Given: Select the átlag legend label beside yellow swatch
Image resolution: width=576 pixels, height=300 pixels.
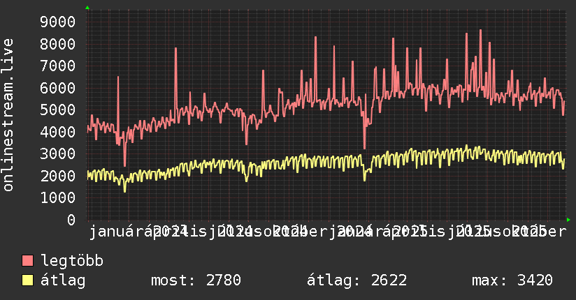Looking at the screenshot, I should [63, 280].
